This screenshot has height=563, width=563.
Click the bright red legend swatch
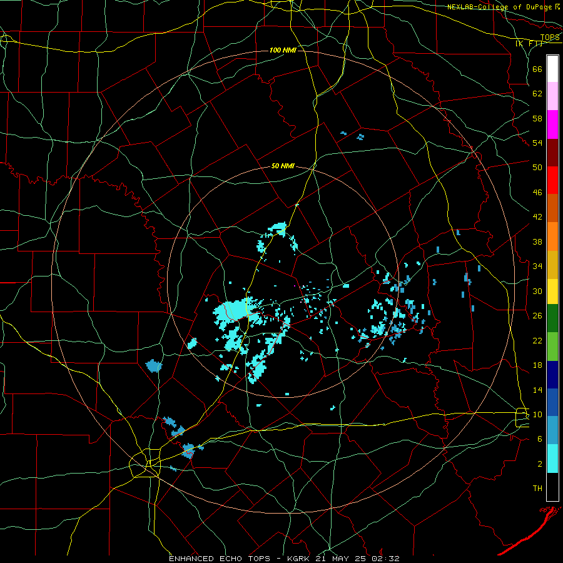click(552, 180)
